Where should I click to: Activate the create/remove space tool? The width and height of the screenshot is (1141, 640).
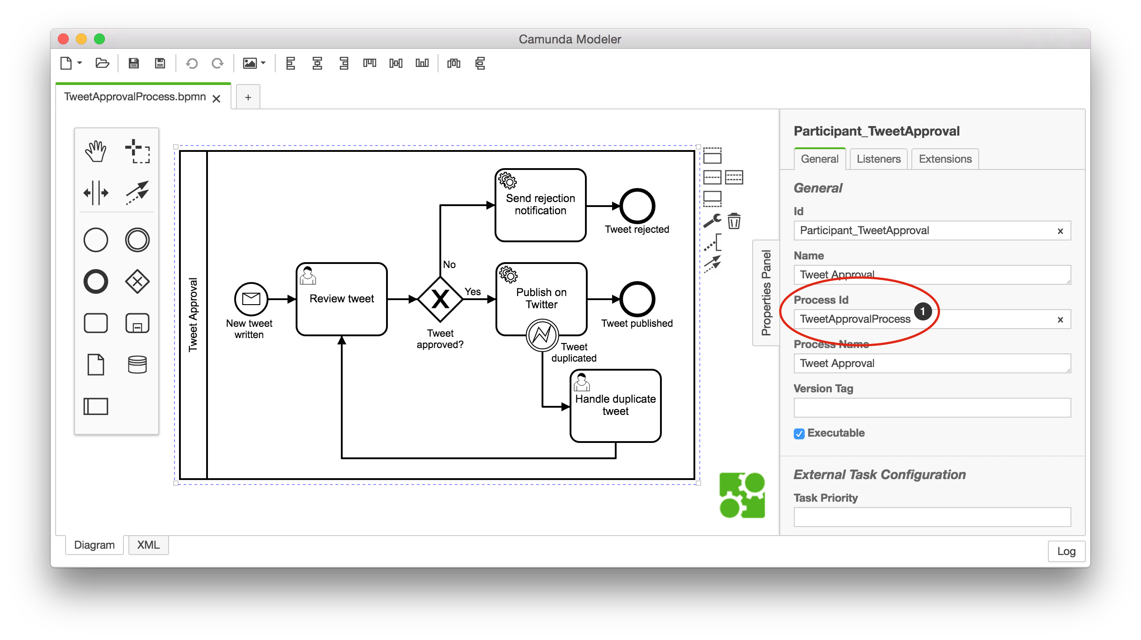click(x=95, y=193)
